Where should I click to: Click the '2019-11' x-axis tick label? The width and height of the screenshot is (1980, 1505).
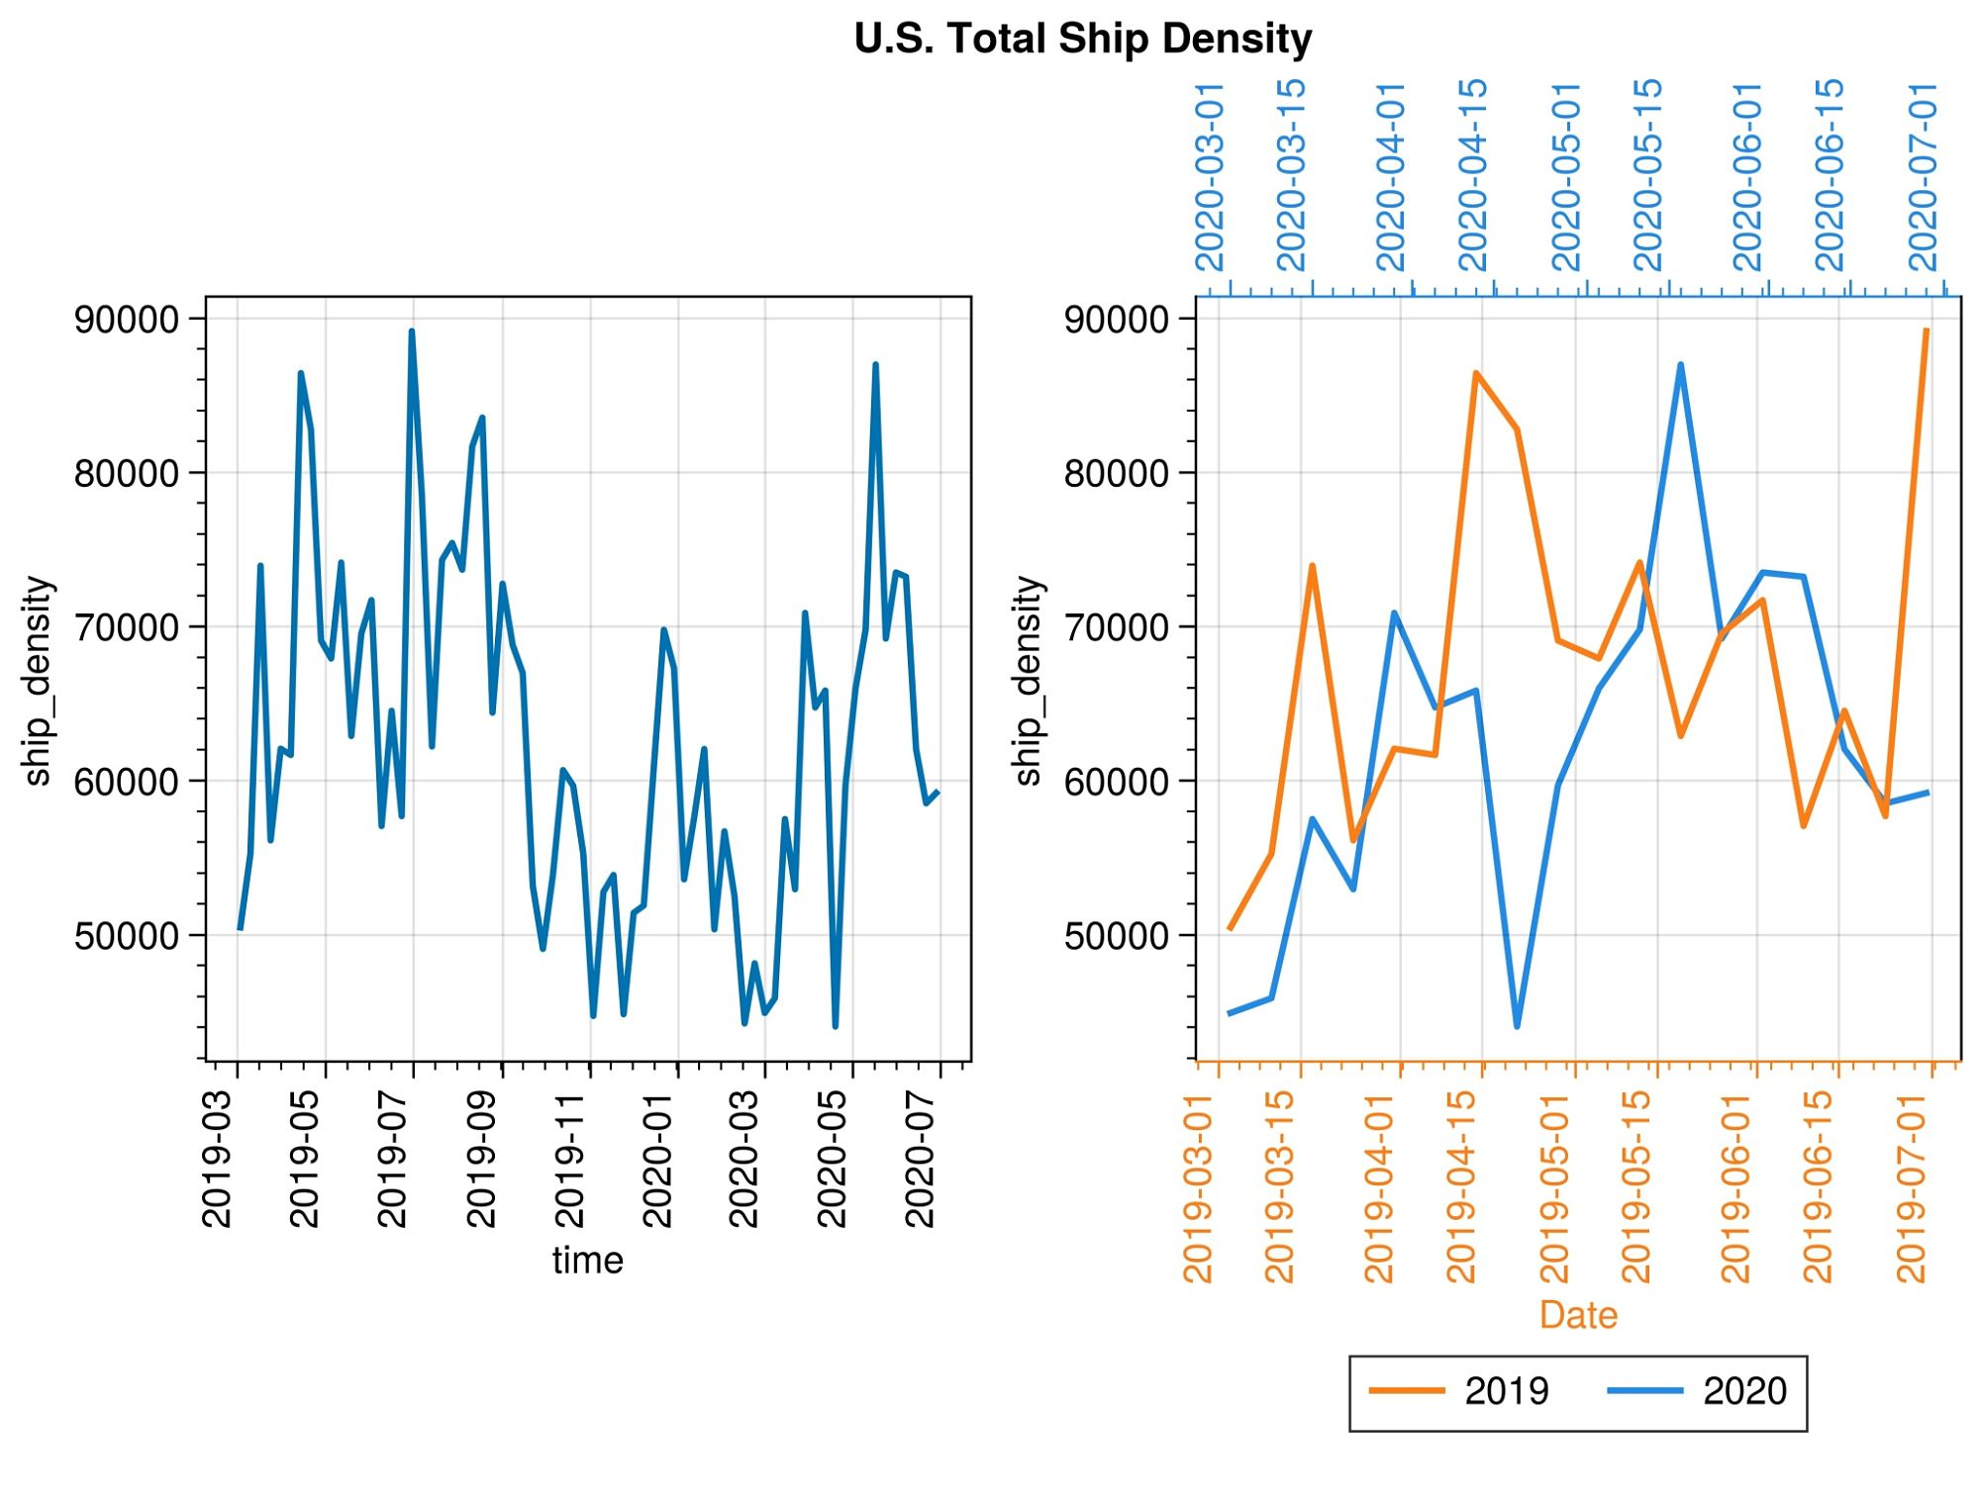coord(569,1159)
